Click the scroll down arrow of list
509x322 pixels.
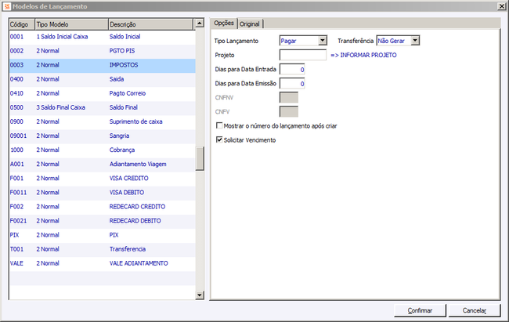[200, 295]
